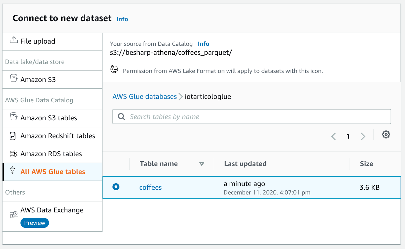
Task: Click the All AWS Glue tables funnel icon
Action: (x=12, y=170)
